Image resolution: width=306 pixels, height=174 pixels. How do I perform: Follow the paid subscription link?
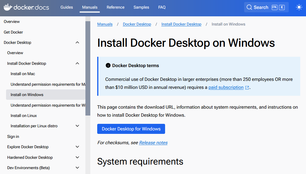point(226,87)
